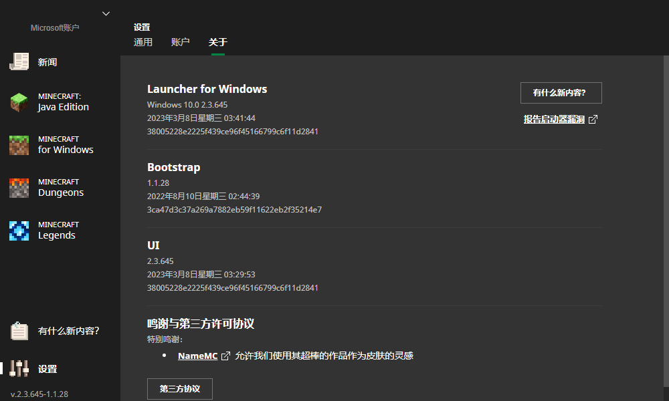Select the Minecraft for Windows dirt block icon
Screen dimensions: 669x401
coord(19,145)
